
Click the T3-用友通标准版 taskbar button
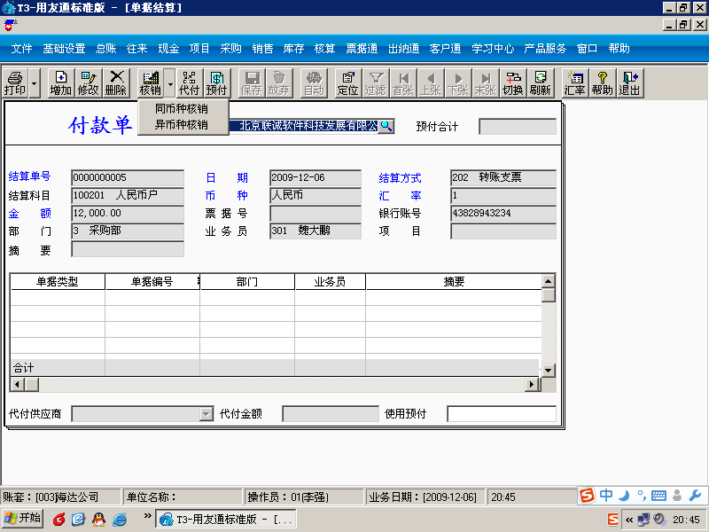(226, 519)
